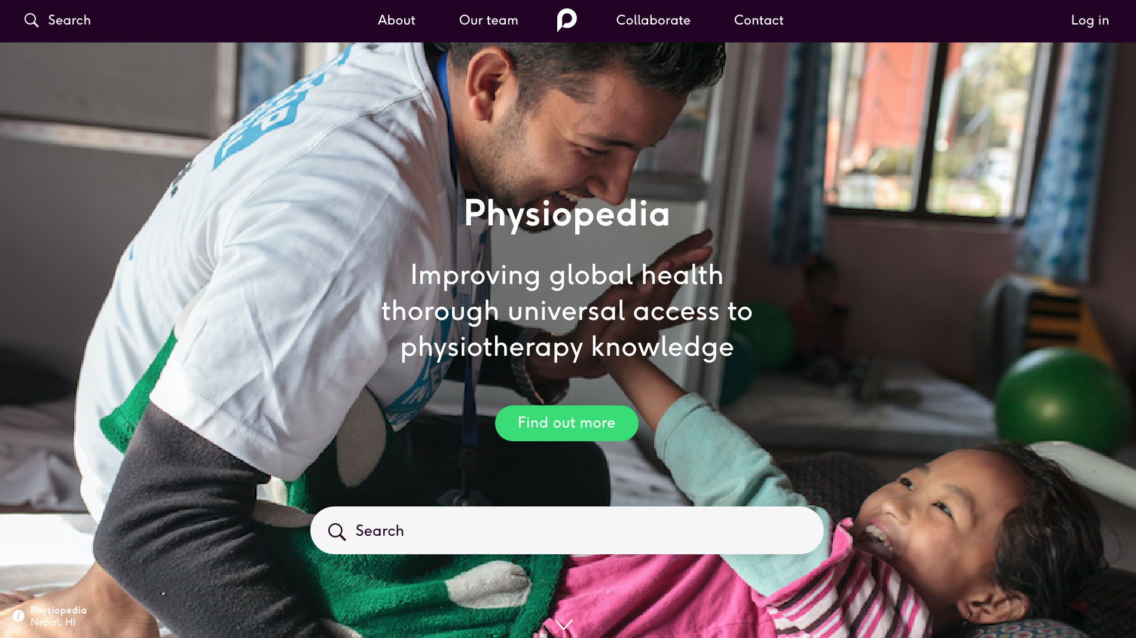Open the About menu item
Image resolution: width=1136 pixels, height=638 pixels.
click(x=396, y=20)
